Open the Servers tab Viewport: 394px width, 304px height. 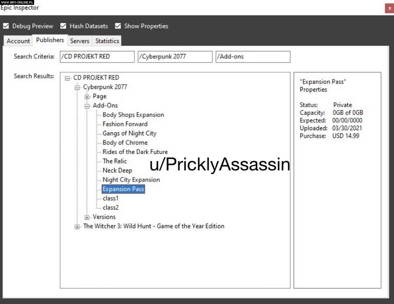(80, 41)
